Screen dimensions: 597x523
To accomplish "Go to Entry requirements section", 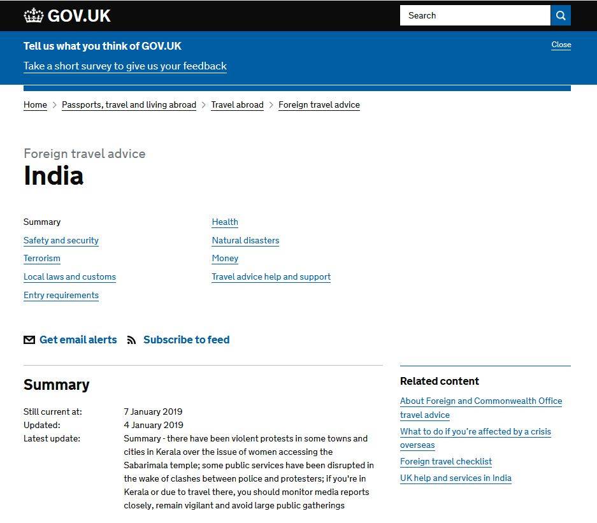I will [61, 296].
